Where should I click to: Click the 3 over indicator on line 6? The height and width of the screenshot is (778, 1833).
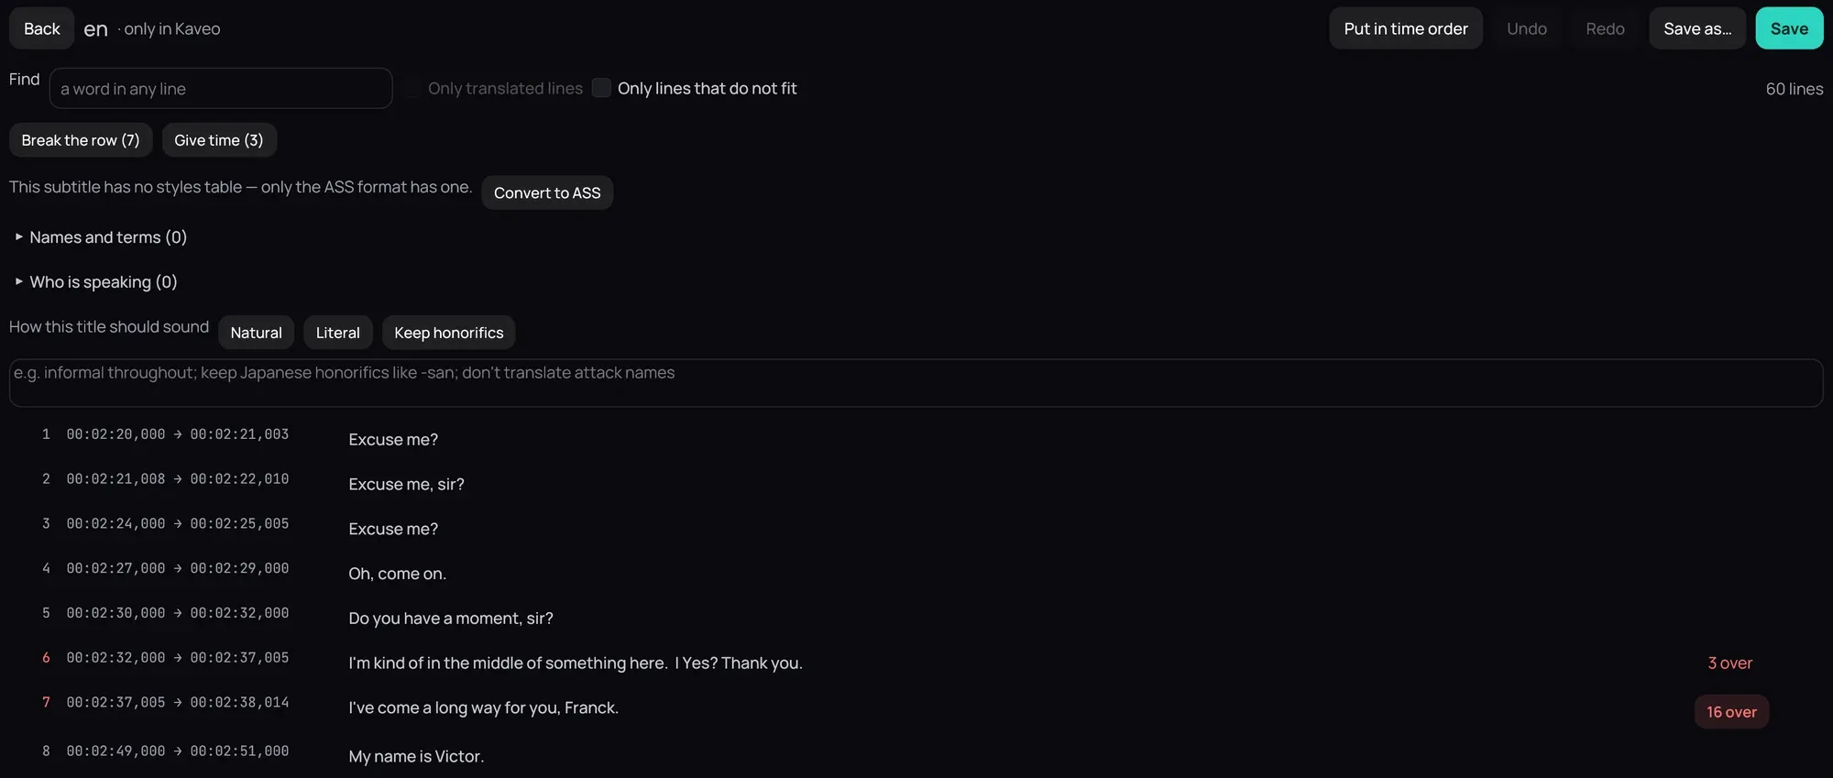tap(1729, 663)
